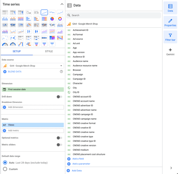
Task: Pick the Scatter chart icon
Action: pyautogui.click(x=5, y=38)
